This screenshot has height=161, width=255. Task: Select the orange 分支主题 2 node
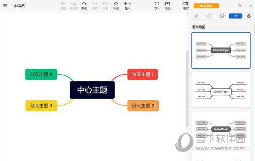[x=143, y=105]
